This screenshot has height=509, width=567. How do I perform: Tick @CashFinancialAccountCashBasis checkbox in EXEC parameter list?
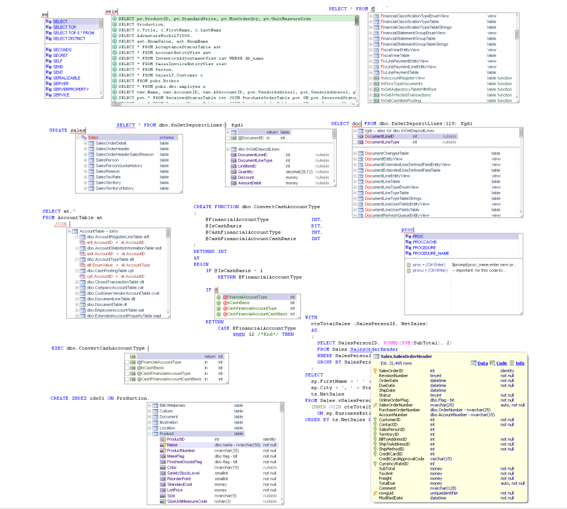[128, 379]
